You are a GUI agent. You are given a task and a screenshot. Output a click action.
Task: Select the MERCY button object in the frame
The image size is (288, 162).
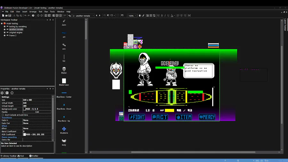pos(207,117)
